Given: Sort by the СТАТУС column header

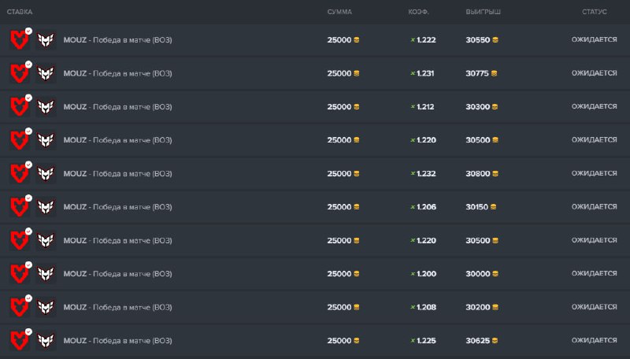Looking at the screenshot, I should pos(595,12).
